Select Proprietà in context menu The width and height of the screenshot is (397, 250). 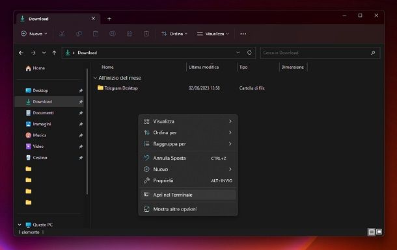click(188, 181)
